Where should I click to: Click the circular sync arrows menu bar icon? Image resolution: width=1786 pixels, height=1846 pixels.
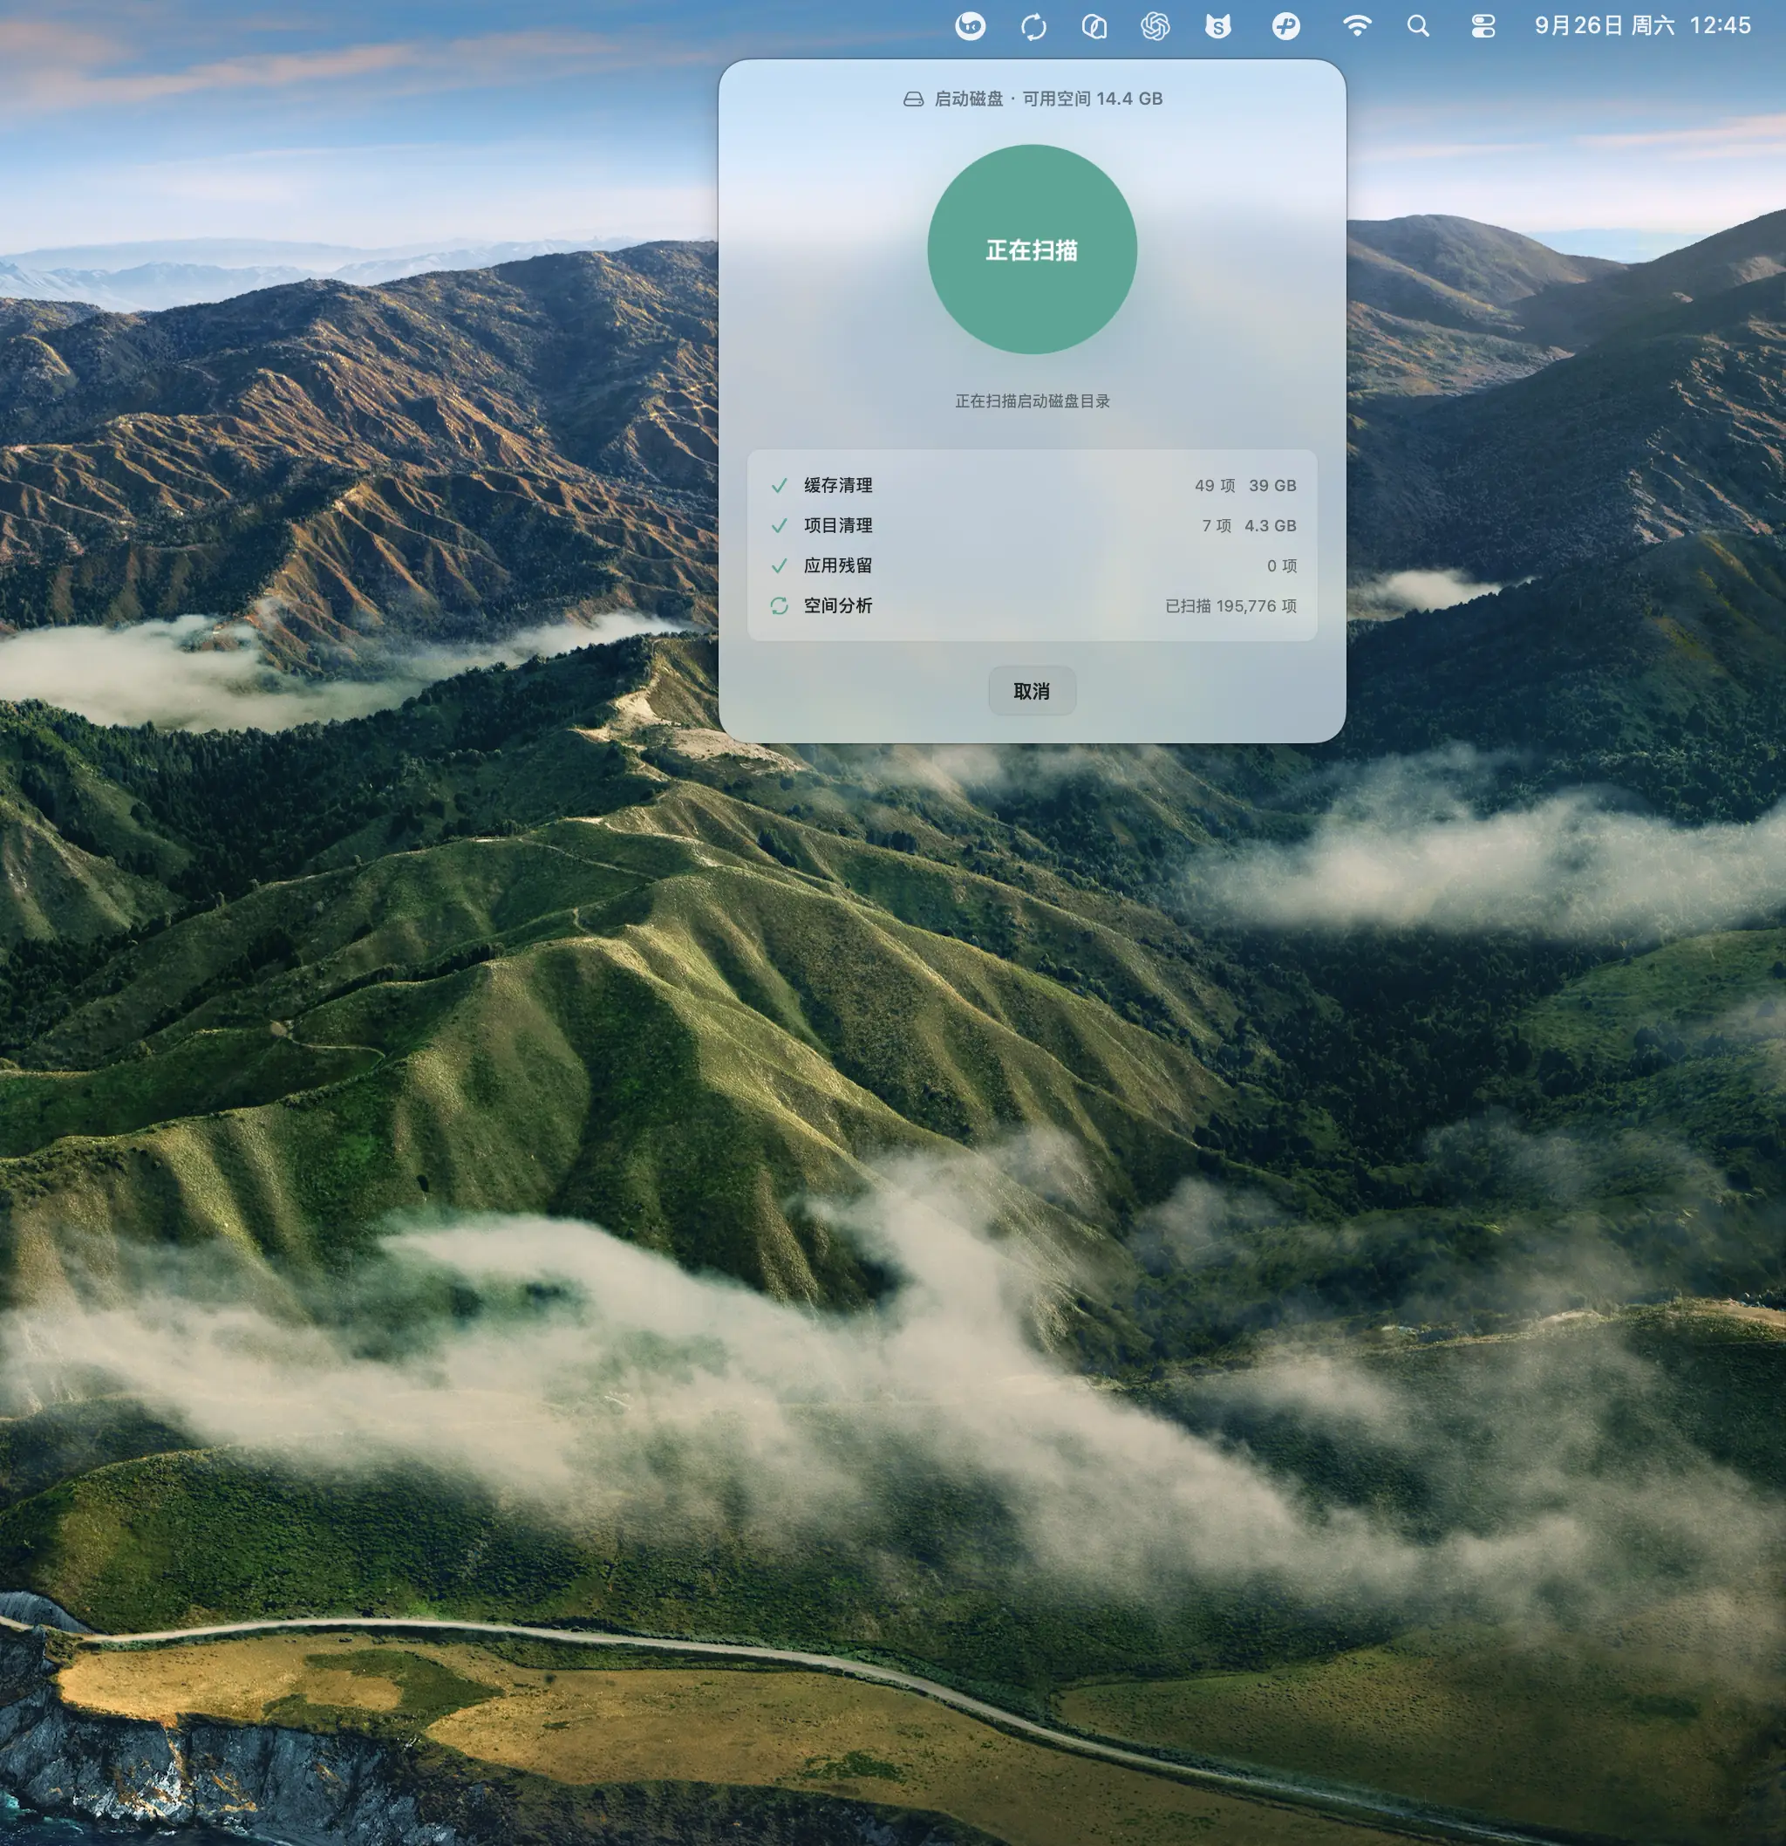tap(1033, 26)
